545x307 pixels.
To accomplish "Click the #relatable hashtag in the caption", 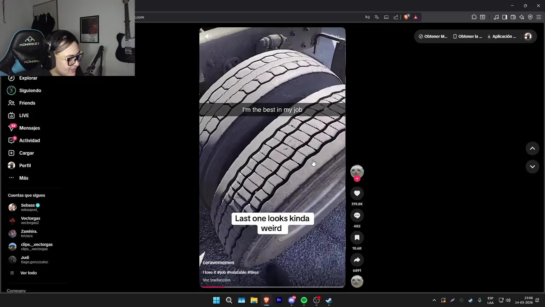I will (x=236, y=272).
